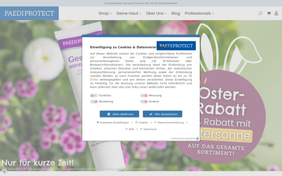Open the Impressum link
The height and width of the screenshot is (176, 282).
point(149,129)
